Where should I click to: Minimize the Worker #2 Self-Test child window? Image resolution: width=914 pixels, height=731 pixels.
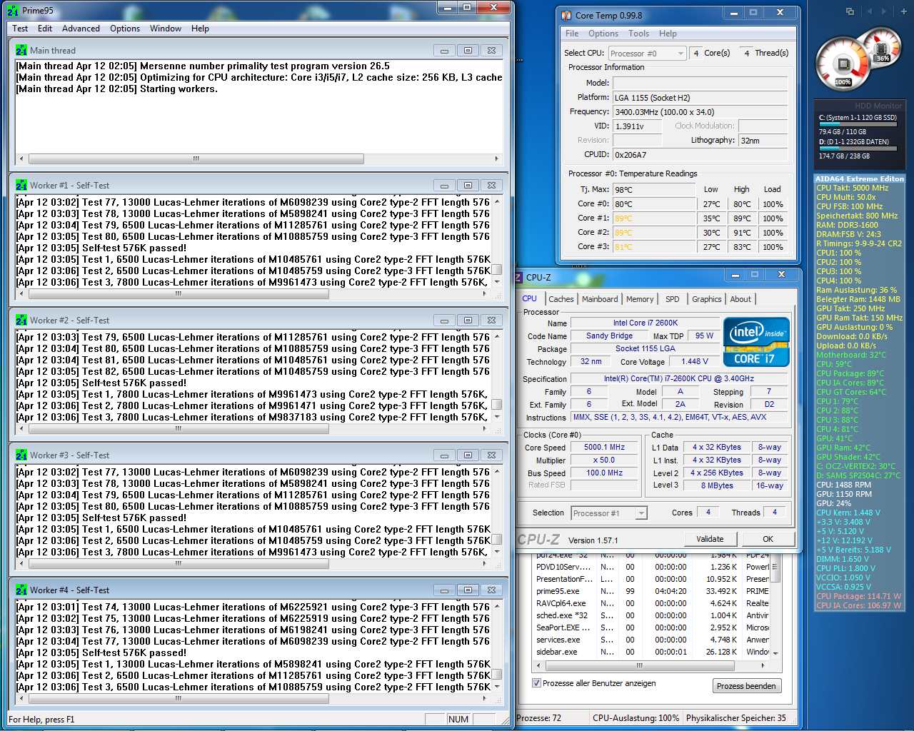[444, 321]
